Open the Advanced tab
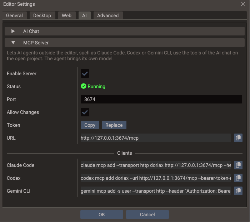Viewport: 250px width, 222px height. click(x=108, y=15)
